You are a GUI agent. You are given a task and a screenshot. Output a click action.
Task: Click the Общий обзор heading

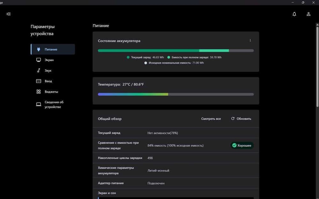[110, 119]
